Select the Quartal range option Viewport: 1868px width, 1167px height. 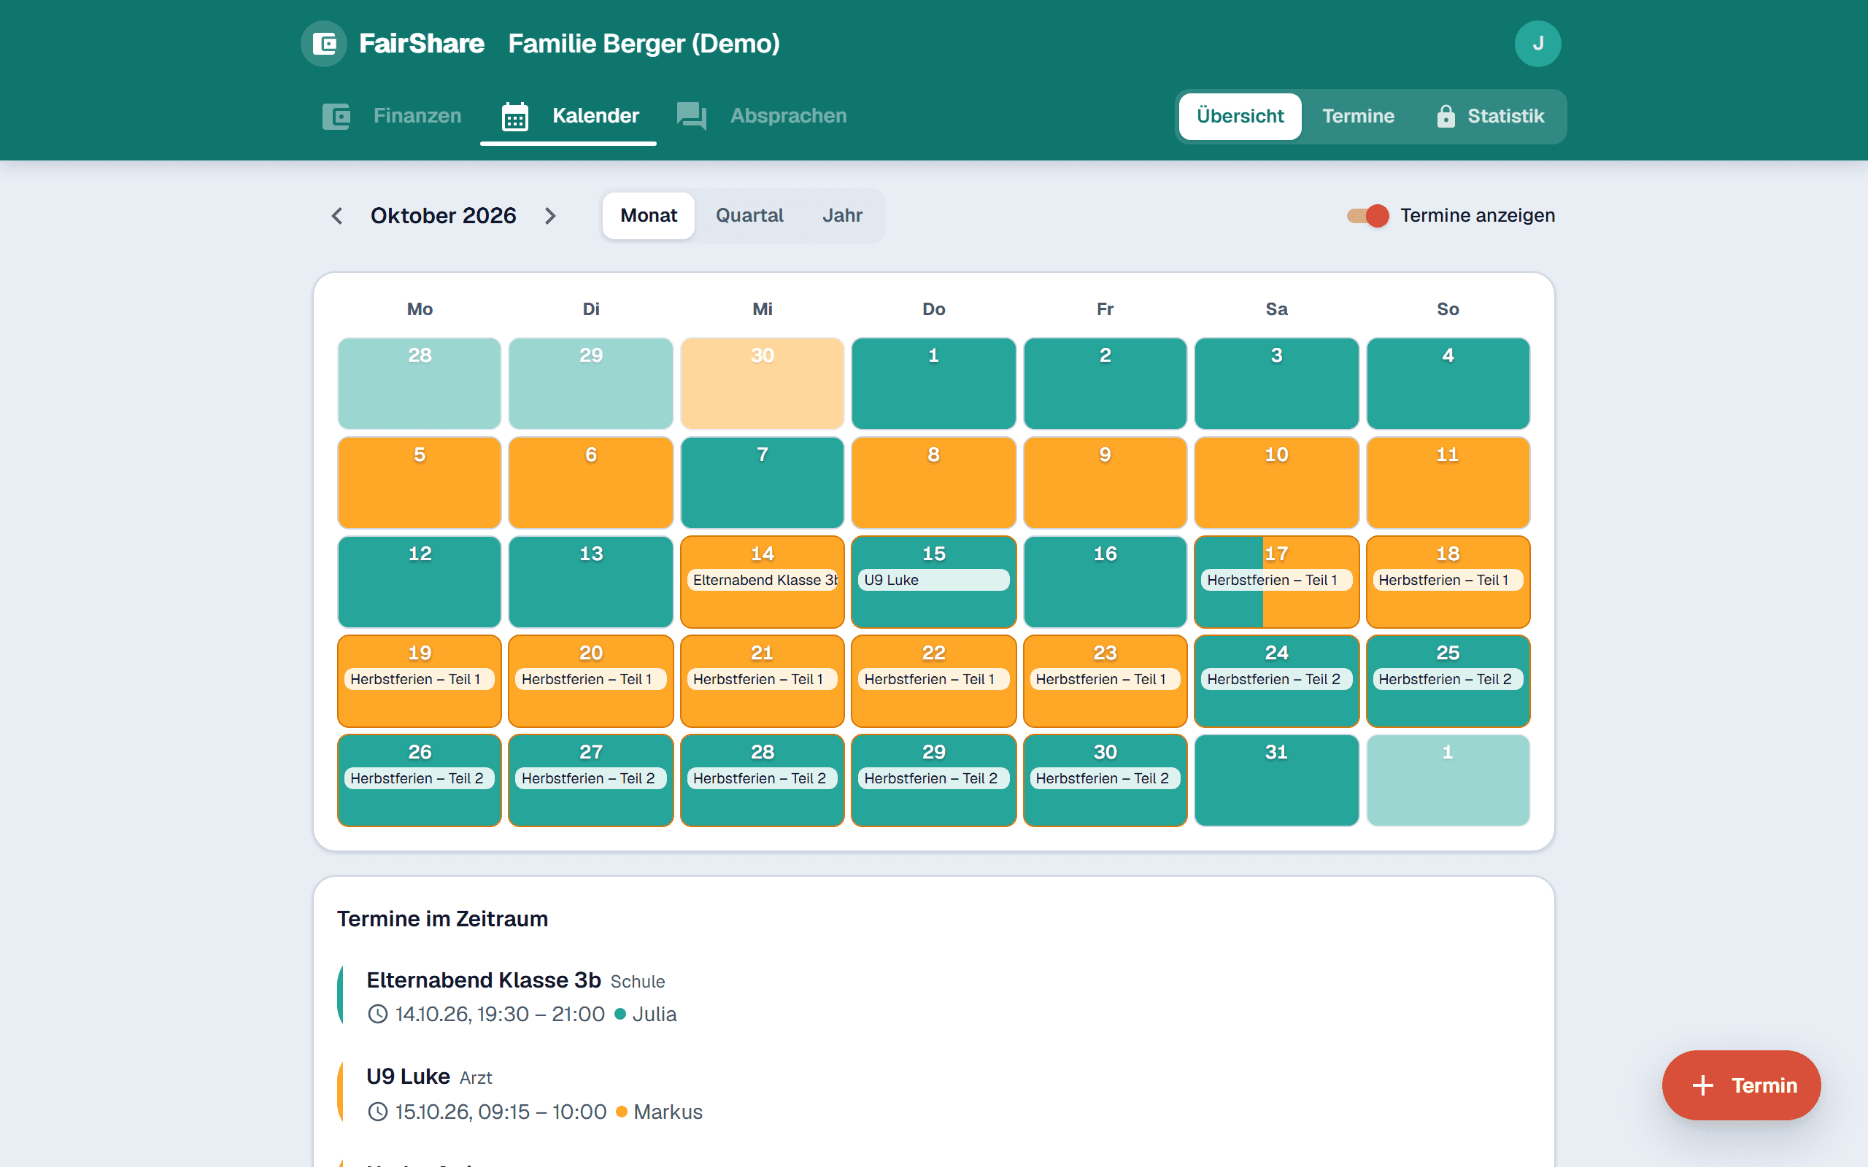(749, 215)
